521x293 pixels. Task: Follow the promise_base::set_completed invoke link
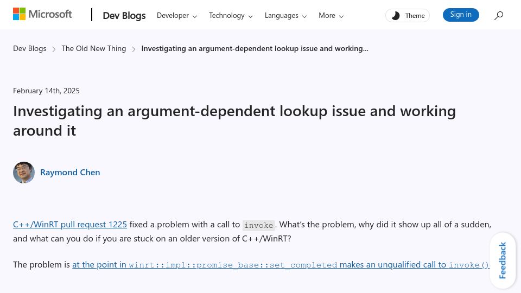pyautogui.click(x=281, y=265)
